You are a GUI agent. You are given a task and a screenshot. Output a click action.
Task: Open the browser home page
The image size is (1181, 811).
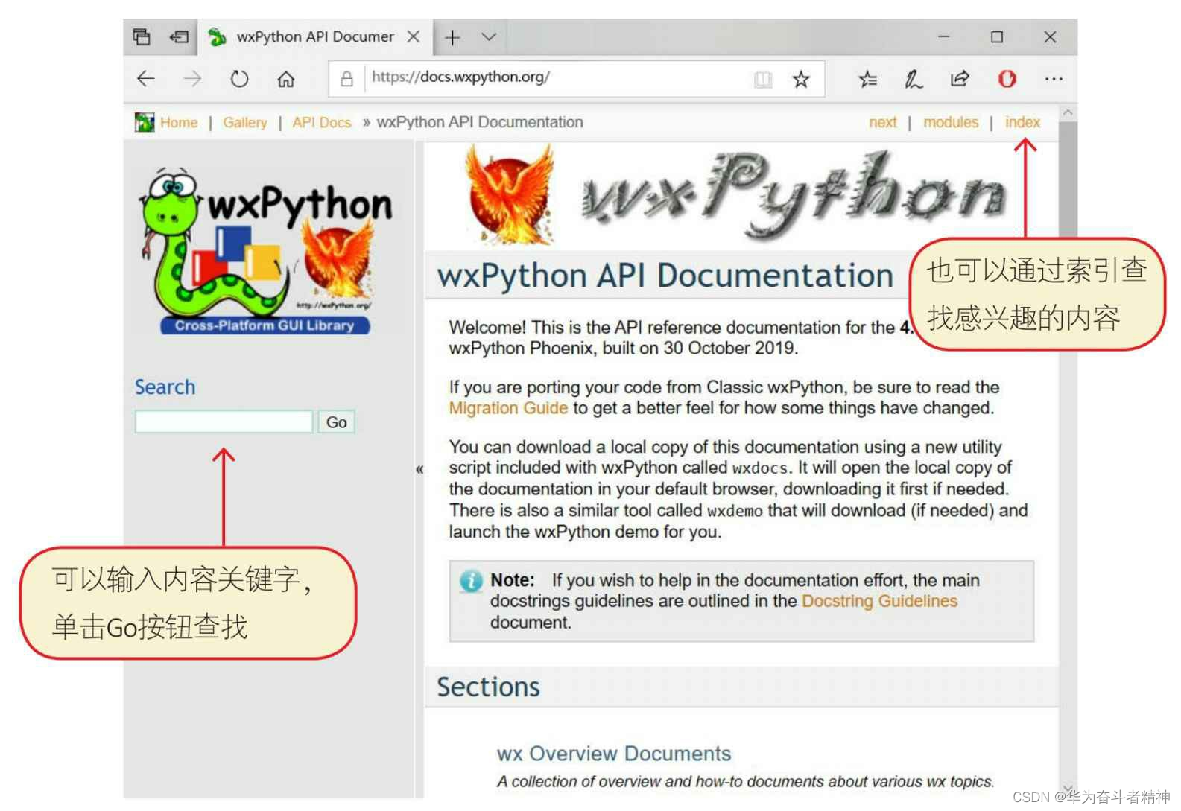pos(286,79)
